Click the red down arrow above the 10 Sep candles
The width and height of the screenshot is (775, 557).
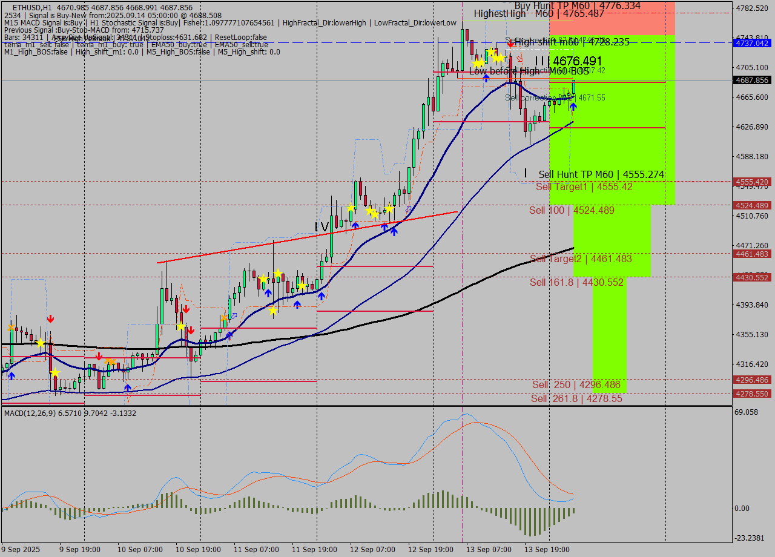(186, 309)
